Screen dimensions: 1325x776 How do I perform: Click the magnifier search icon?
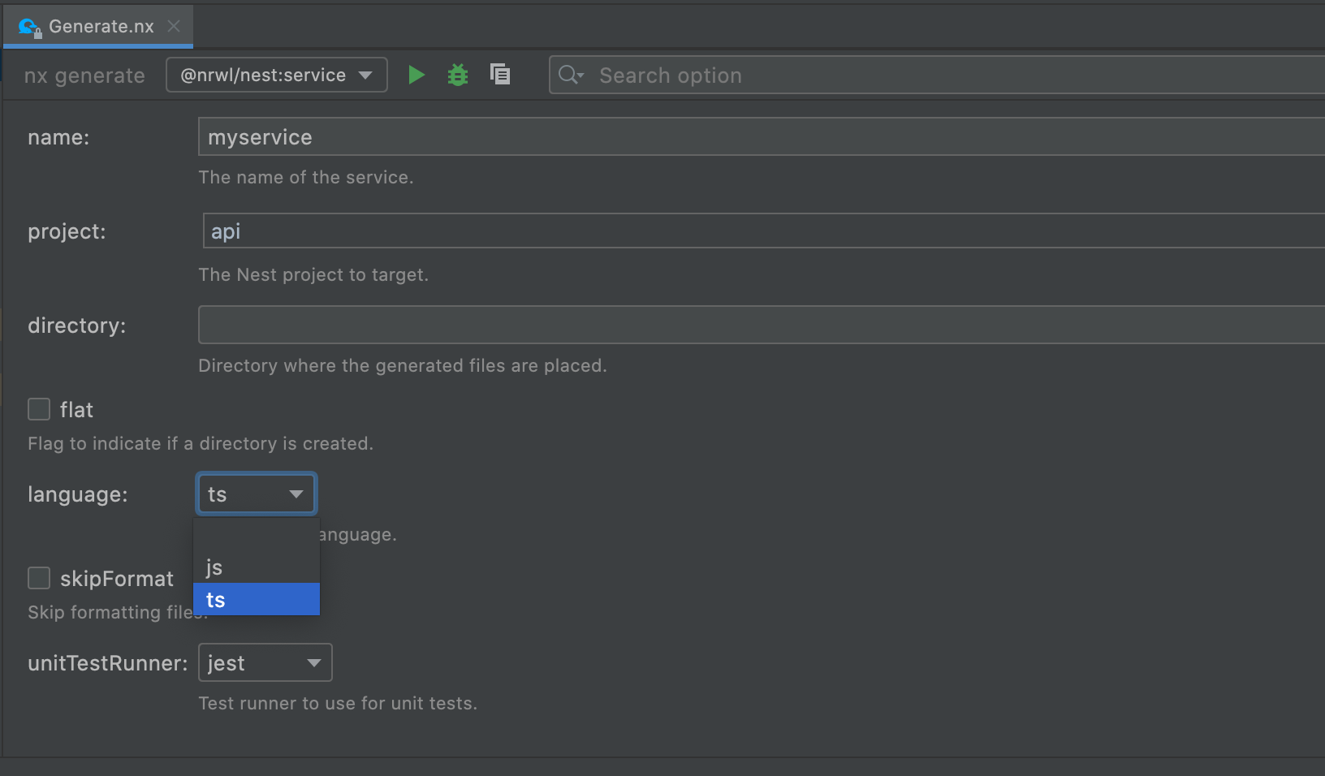pyautogui.click(x=568, y=75)
